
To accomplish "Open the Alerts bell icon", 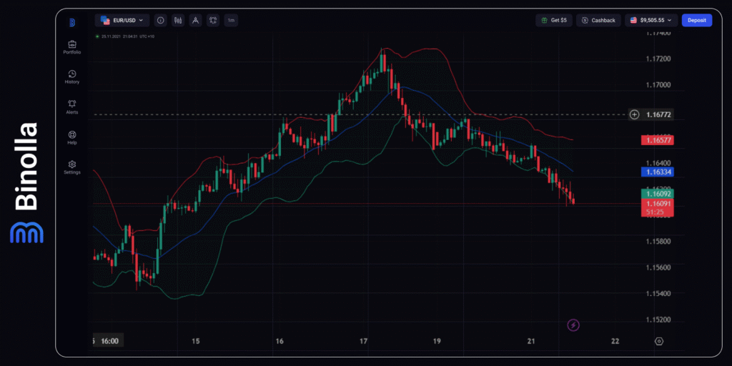I will pyautogui.click(x=71, y=107).
